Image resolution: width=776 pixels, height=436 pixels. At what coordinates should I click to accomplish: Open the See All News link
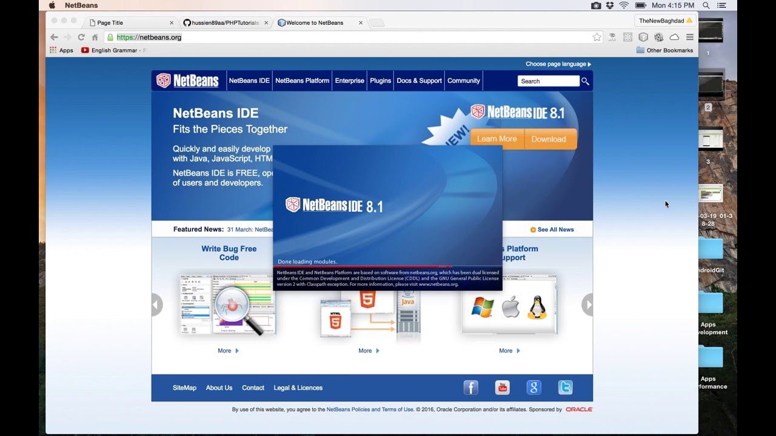[x=552, y=230]
